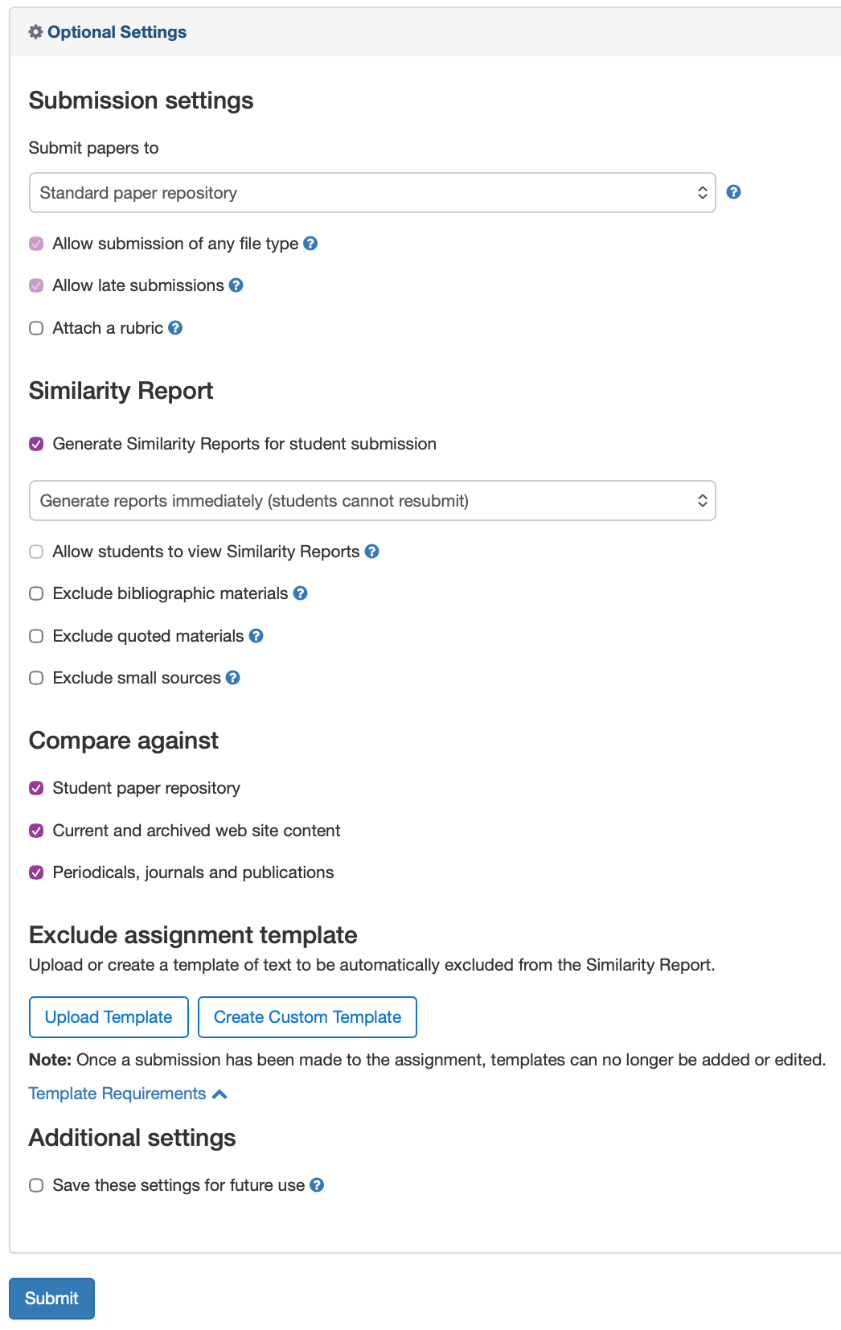The height and width of the screenshot is (1330, 841).
Task: Enable the Attach a rubric checkbox
Action: [x=35, y=327]
